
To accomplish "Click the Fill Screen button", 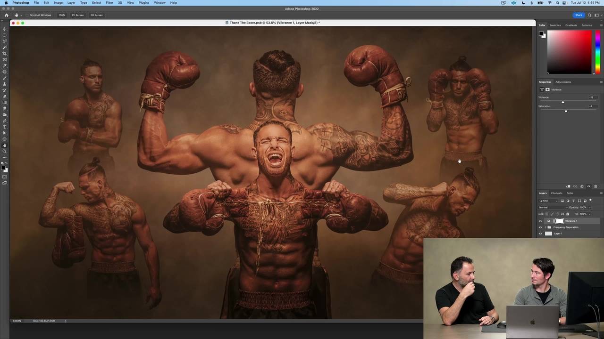I will click(x=96, y=15).
